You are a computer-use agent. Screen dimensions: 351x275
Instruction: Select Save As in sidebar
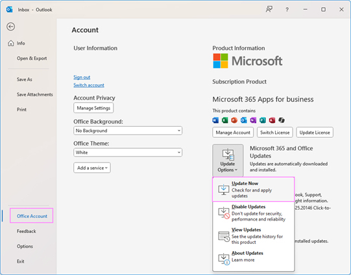[25, 80]
